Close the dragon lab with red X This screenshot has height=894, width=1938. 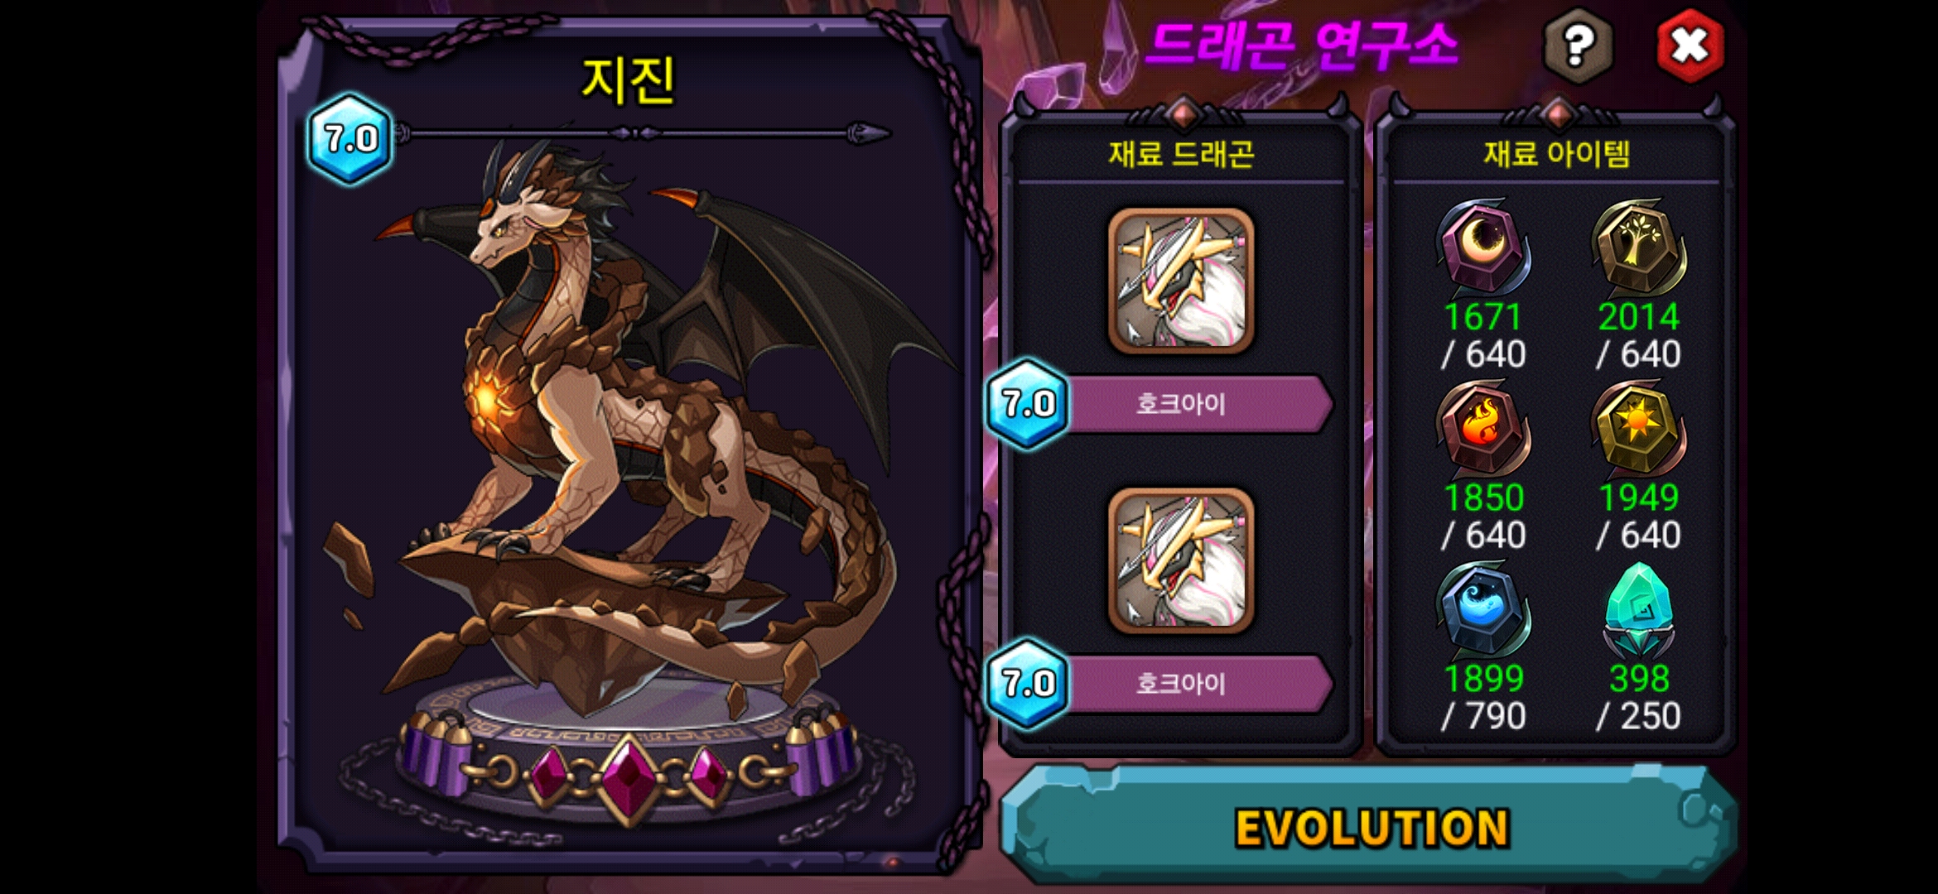coord(1690,45)
